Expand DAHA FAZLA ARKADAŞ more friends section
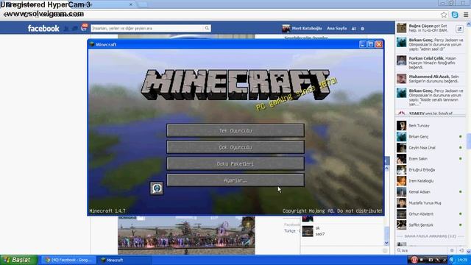This screenshot has height=265, width=471. 430,236
